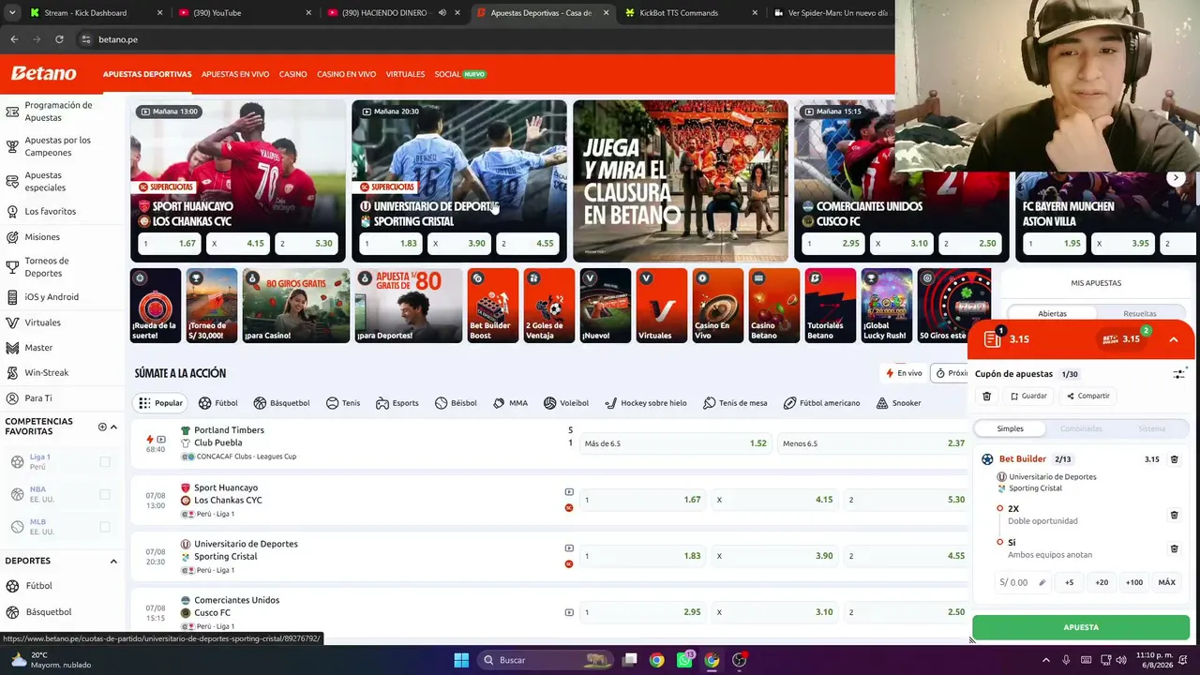Open Torneos de Deportes in the sidebar

(47, 267)
